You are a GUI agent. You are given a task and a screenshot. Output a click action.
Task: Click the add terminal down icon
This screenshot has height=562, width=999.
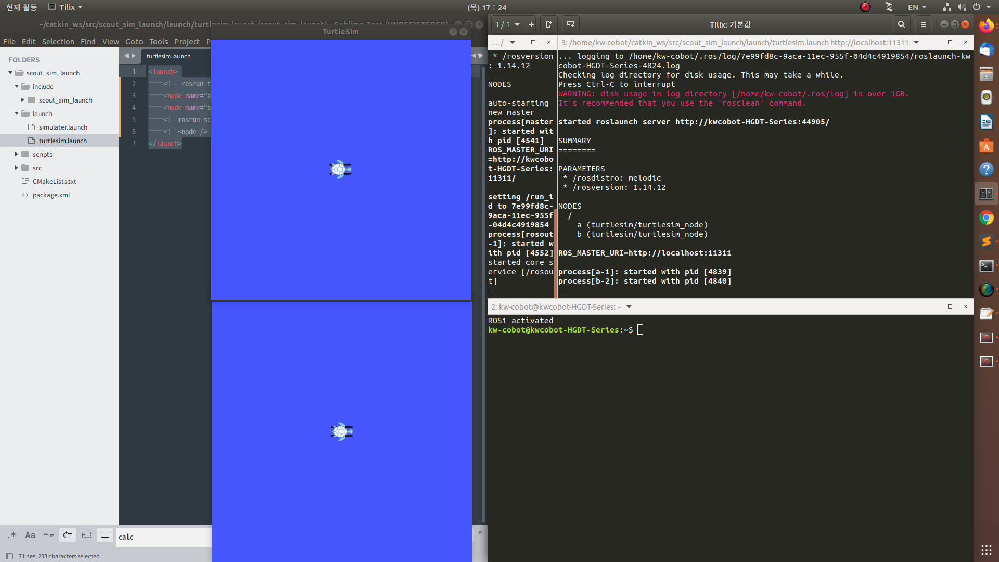point(571,24)
